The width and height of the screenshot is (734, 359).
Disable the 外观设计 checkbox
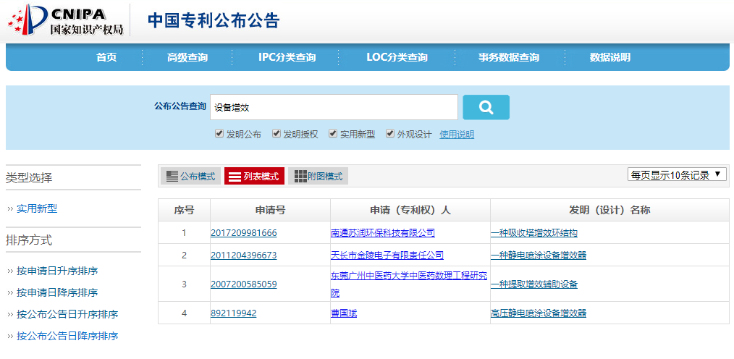click(x=390, y=134)
